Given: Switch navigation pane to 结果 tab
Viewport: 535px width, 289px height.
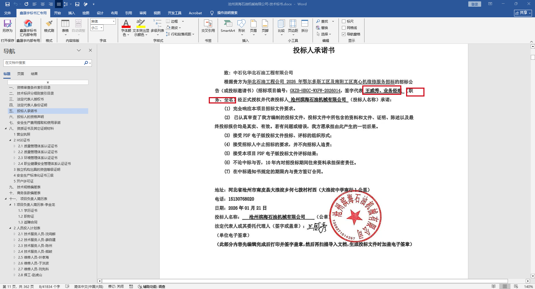Looking at the screenshot, I should [x=34, y=74].
